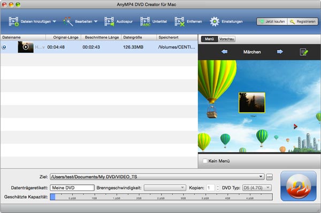The width and height of the screenshot is (321, 213).
Task: Click the browse destination ellipsis button
Action: (269, 177)
